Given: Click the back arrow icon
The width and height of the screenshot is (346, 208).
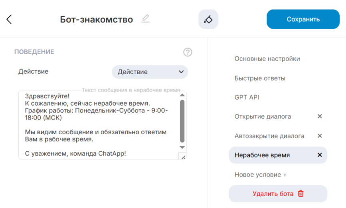Looking at the screenshot, I should [x=9, y=19].
